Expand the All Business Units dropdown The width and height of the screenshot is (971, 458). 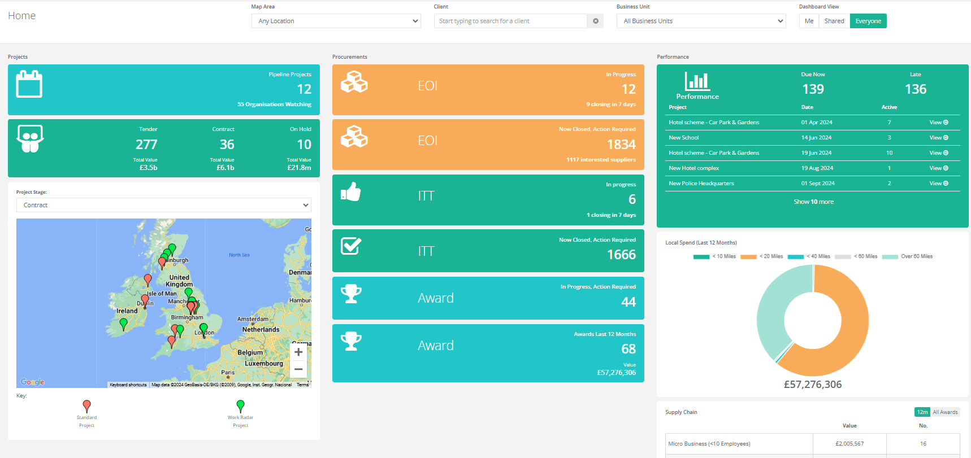pyautogui.click(x=701, y=21)
